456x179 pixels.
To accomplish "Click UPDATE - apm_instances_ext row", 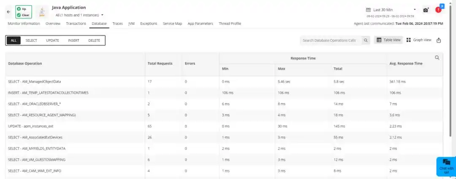I will 224,126.
